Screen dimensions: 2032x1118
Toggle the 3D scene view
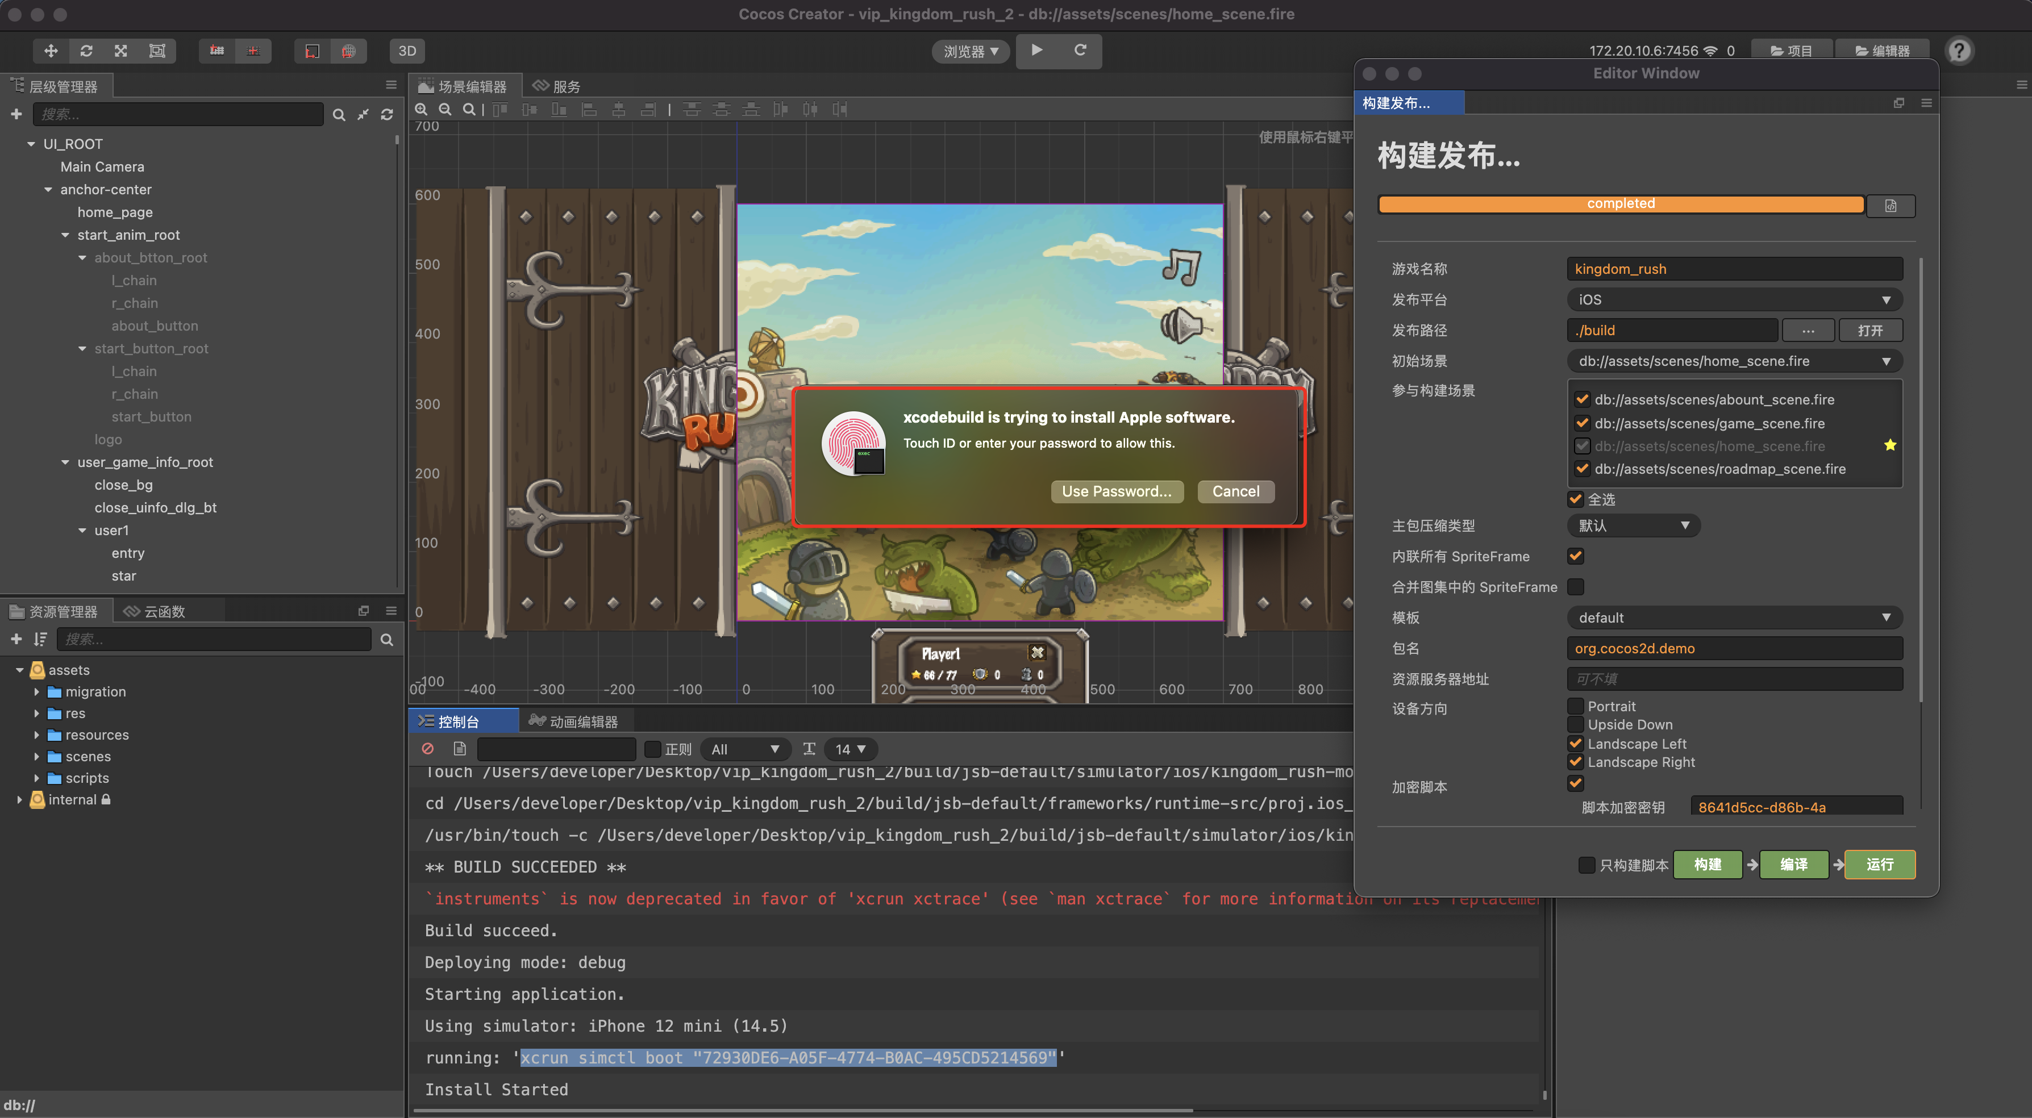pyautogui.click(x=407, y=51)
